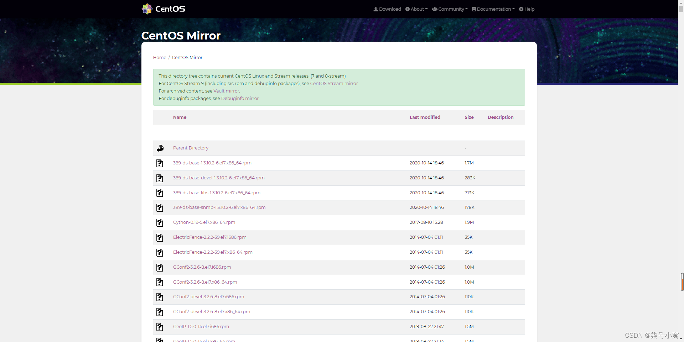Click the file icon beside GeoIP-1.5.0 rpm
684x342 pixels.
click(x=160, y=327)
